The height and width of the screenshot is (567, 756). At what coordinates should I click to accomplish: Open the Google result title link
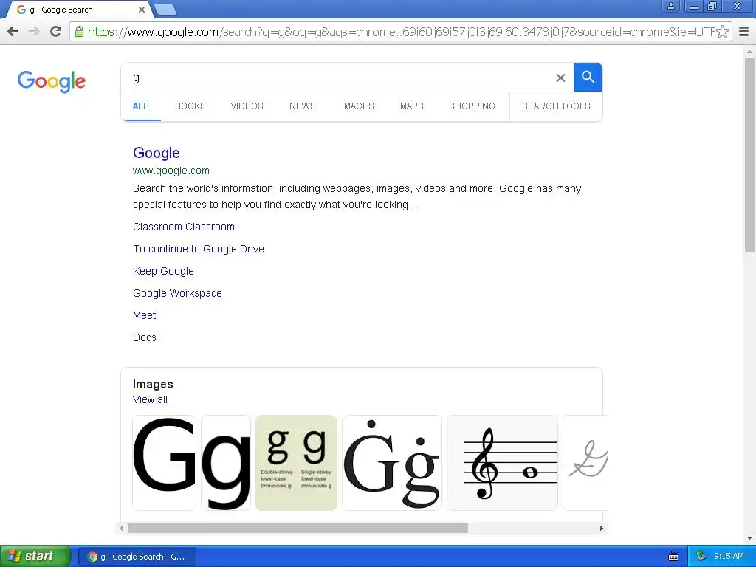pyautogui.click(x=157, y=153)
